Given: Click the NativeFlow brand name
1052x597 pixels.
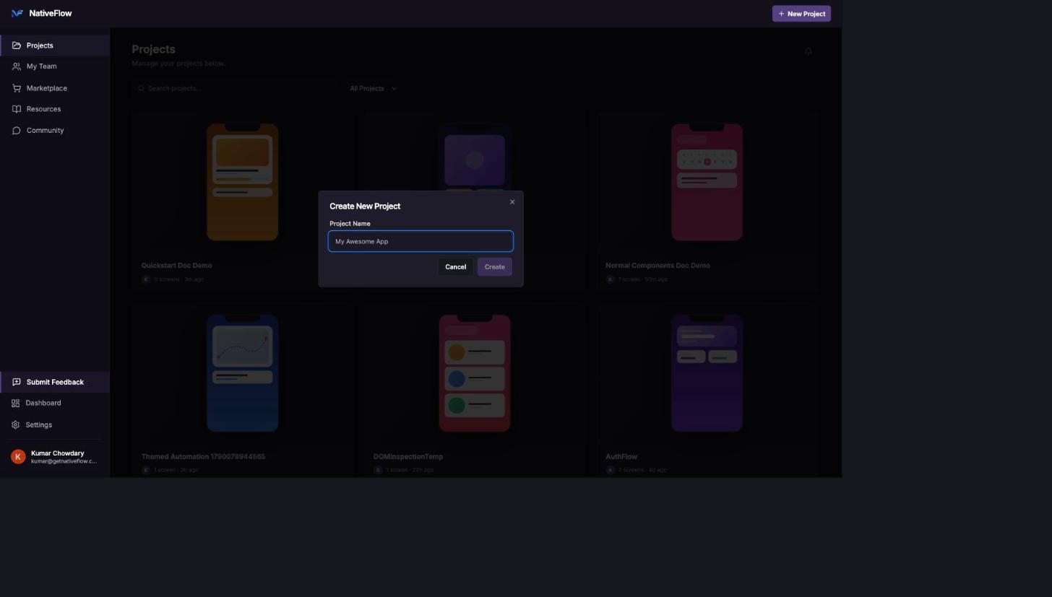Looking at the screenshot, I should 51,13.
